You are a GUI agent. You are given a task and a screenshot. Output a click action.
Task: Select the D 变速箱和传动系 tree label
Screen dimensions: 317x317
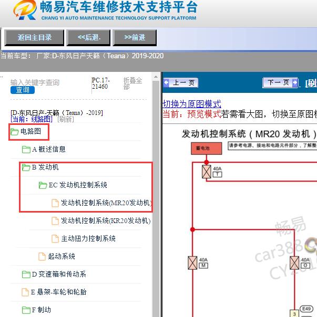click(59, 274)
